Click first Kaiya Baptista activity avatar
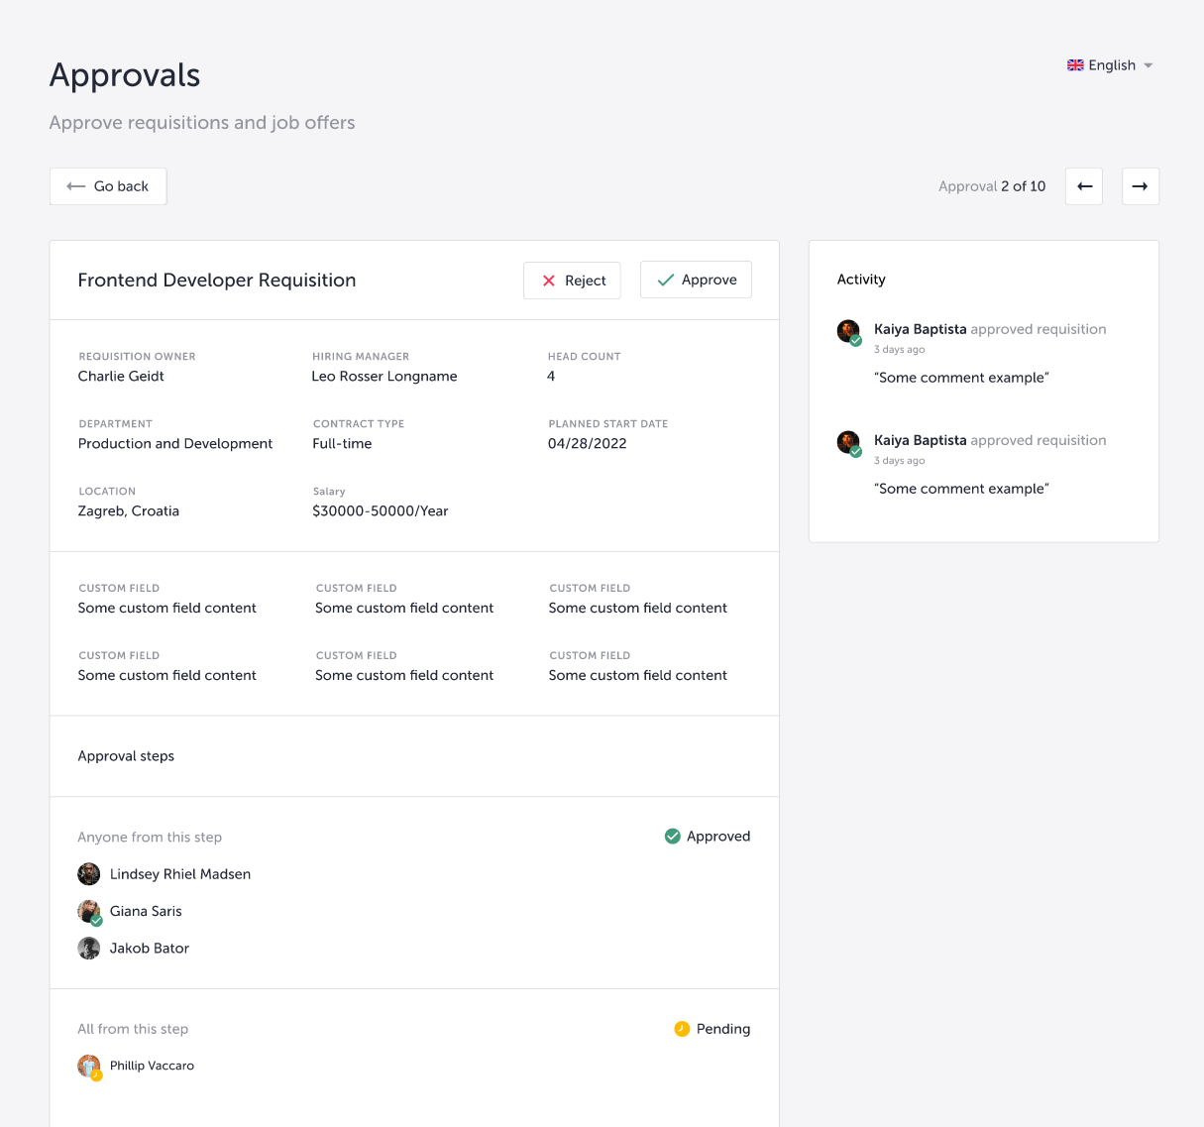 click(848, 331)
